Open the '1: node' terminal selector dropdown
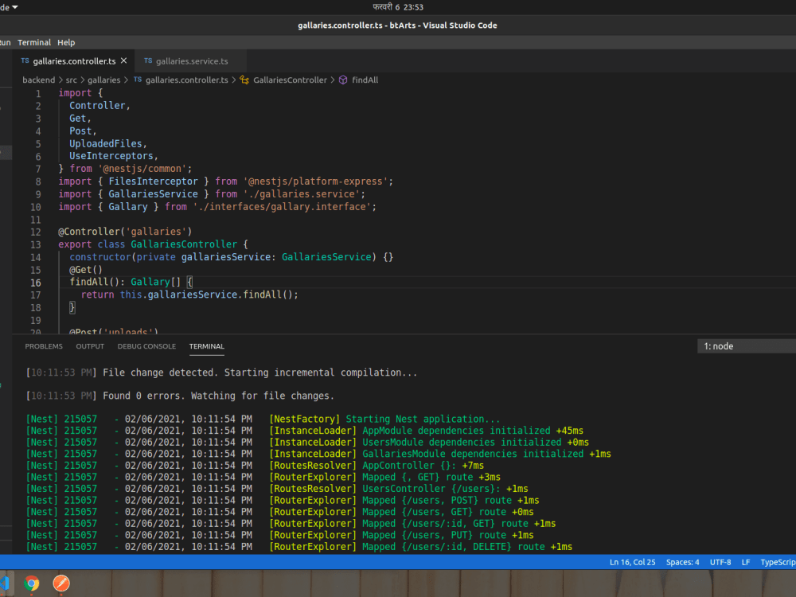 coord(747,346)
